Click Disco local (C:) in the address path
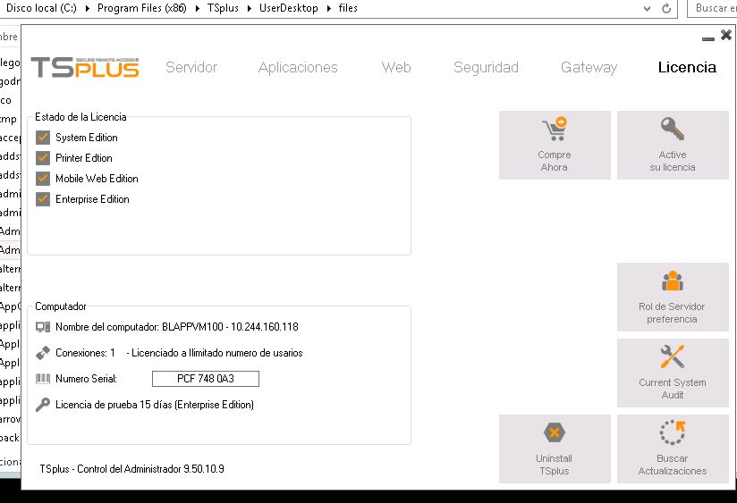 [x=41, y=8]
